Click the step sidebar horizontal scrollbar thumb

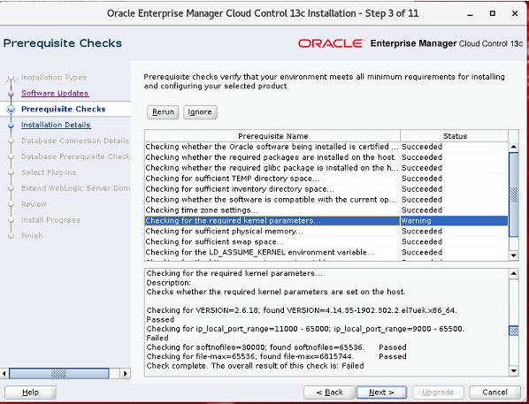point(58,373)
